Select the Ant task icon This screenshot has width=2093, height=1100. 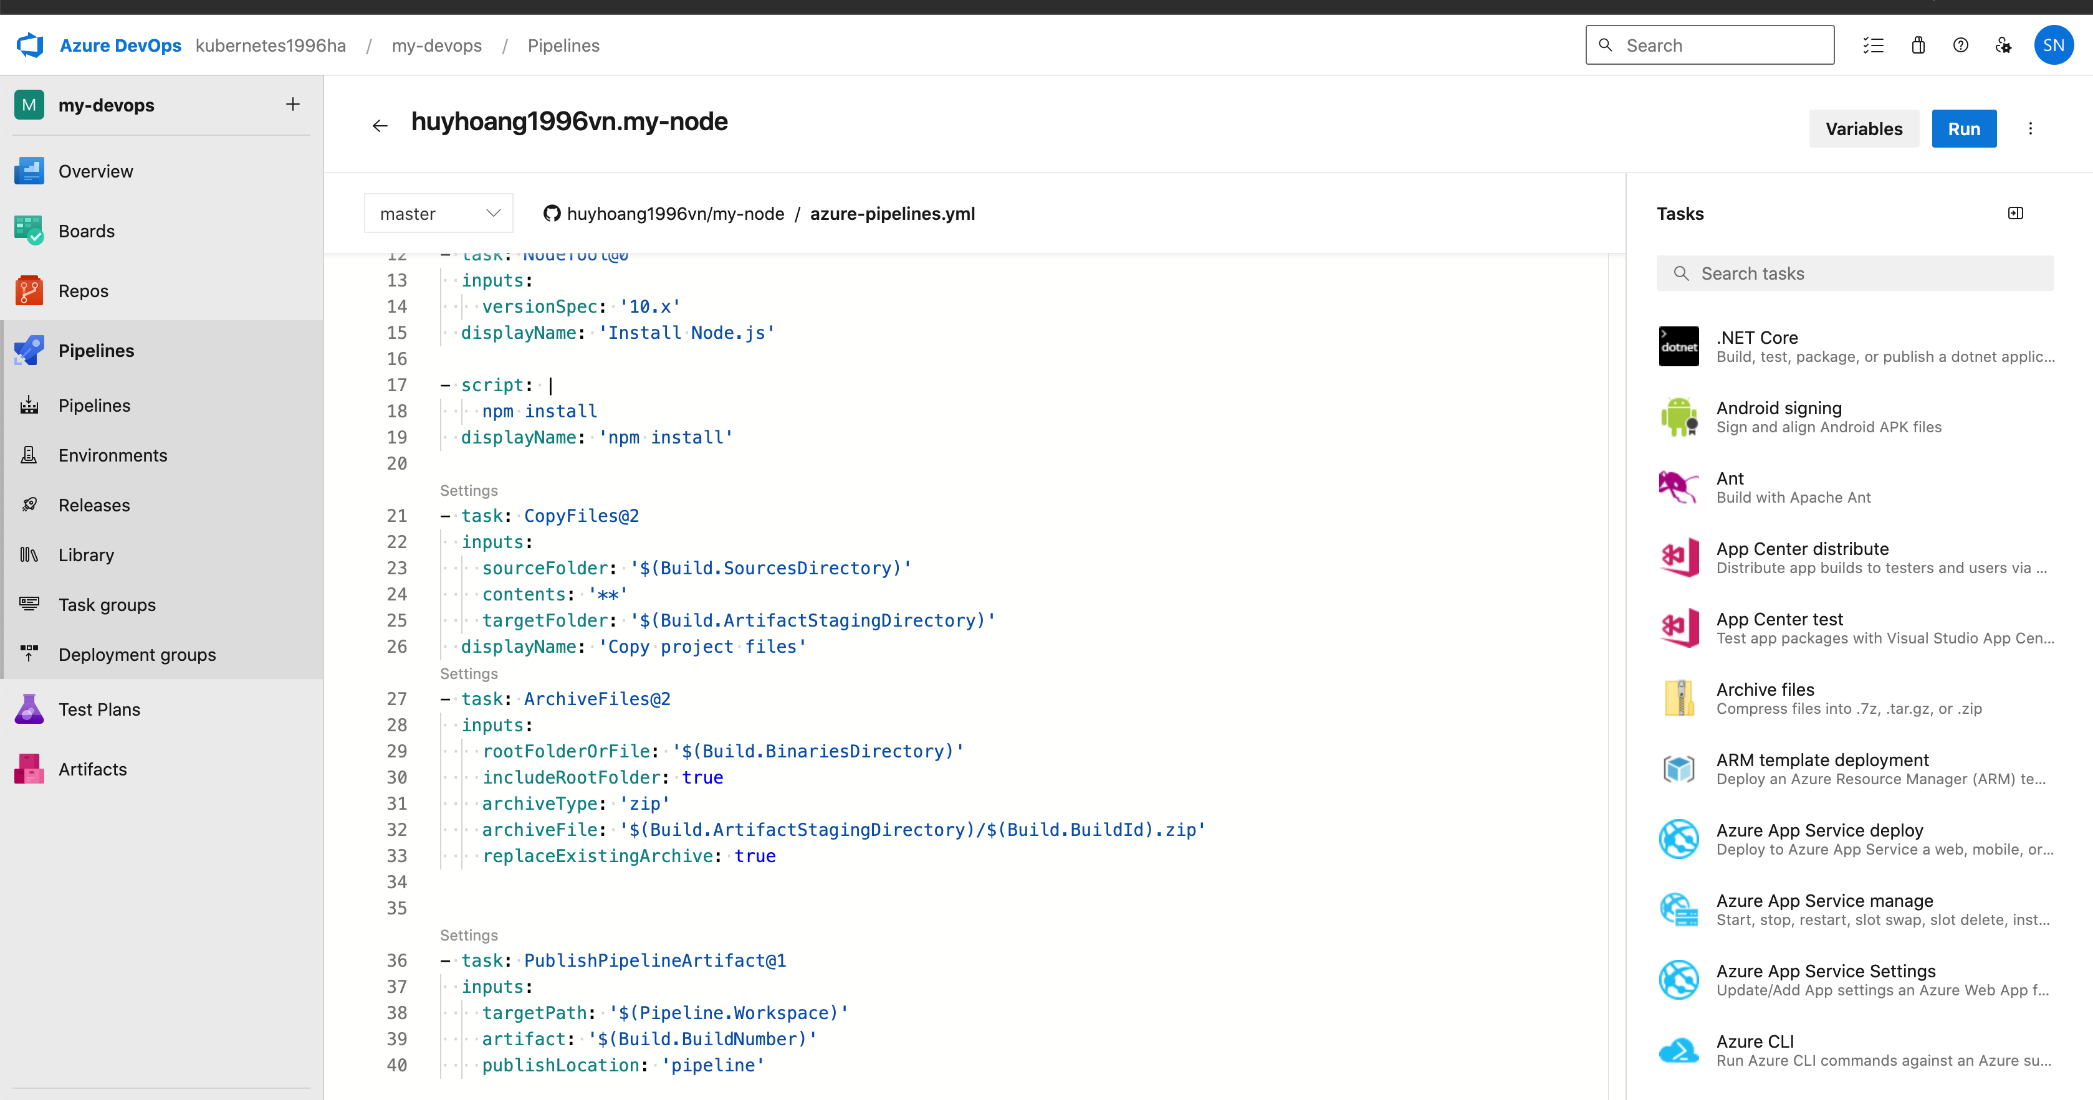1679,487
